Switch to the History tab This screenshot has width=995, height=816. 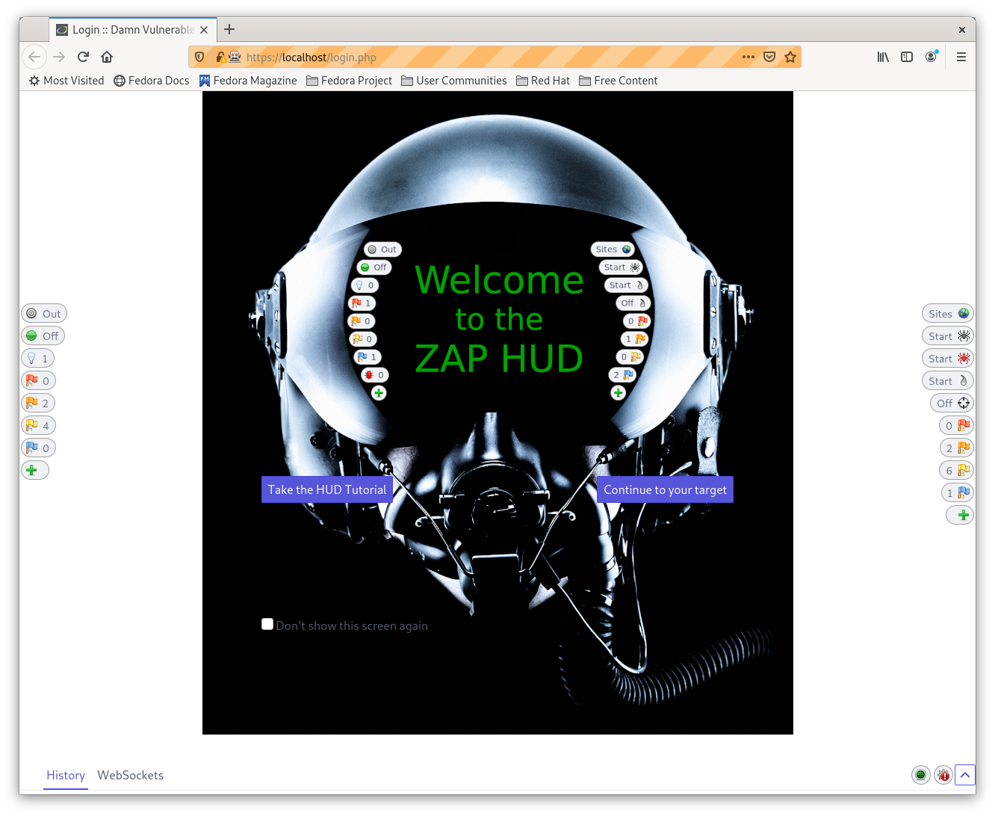coord(66,776)
